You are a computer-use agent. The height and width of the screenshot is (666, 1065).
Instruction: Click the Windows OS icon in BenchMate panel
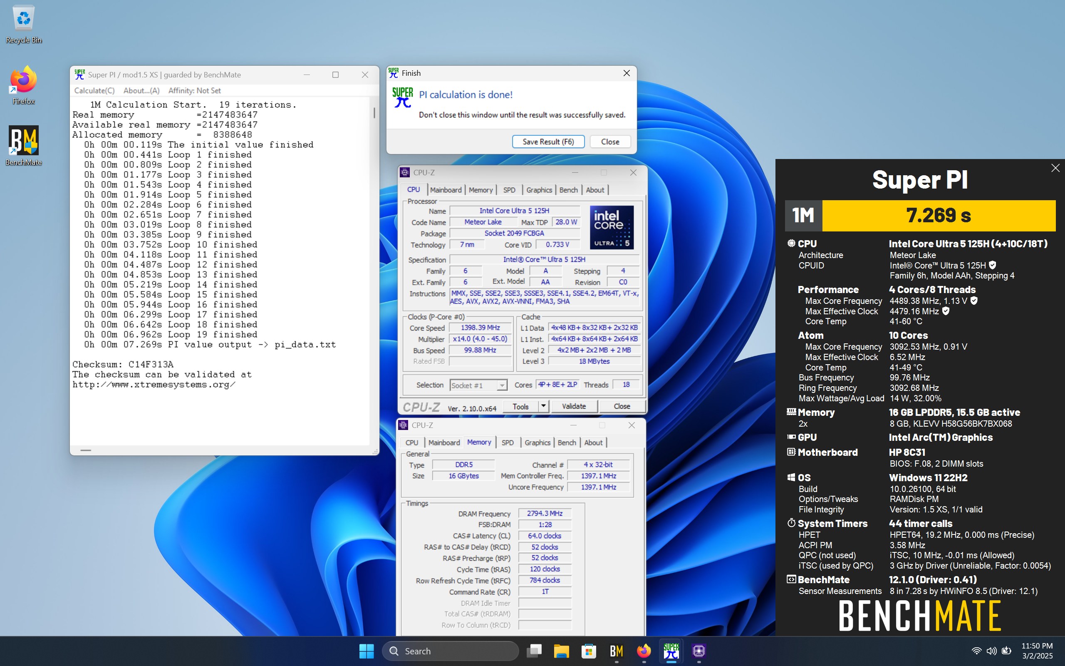[x=791, y=477]
